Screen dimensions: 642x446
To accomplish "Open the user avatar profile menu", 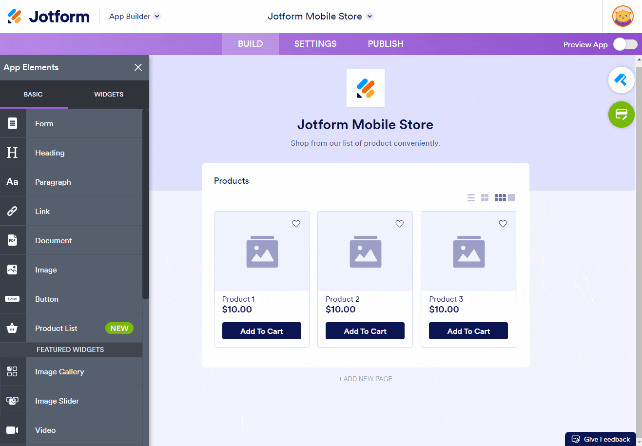I will tap(623, 16).
